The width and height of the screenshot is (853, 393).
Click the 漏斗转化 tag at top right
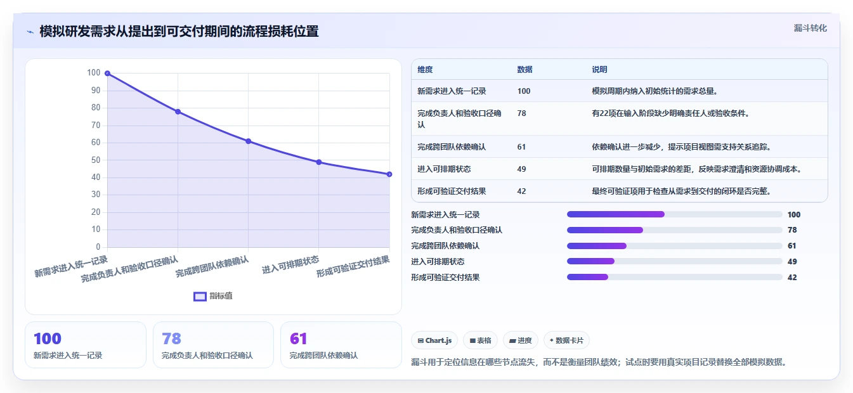tap(811, 28)
